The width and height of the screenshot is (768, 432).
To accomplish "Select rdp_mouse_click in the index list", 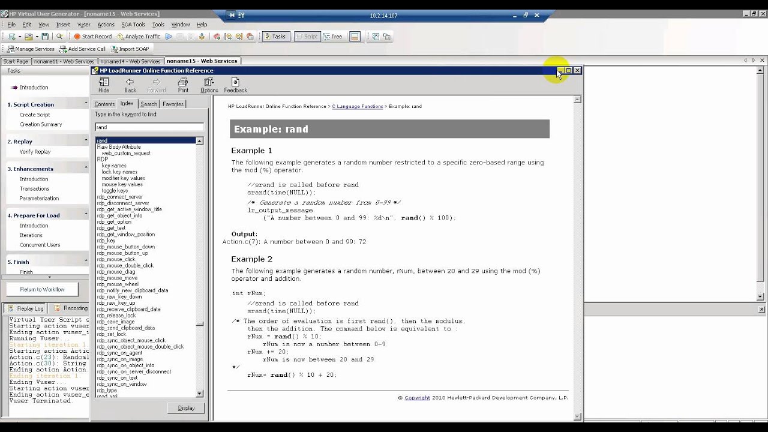I will (116, 259).
